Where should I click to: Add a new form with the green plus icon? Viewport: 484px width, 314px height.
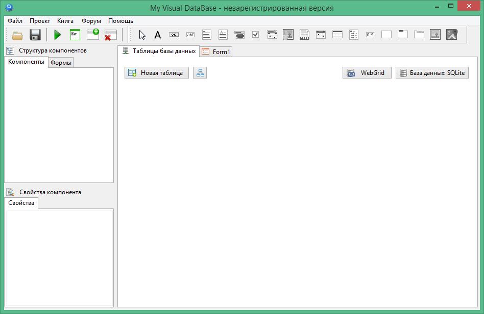[92, 34]
